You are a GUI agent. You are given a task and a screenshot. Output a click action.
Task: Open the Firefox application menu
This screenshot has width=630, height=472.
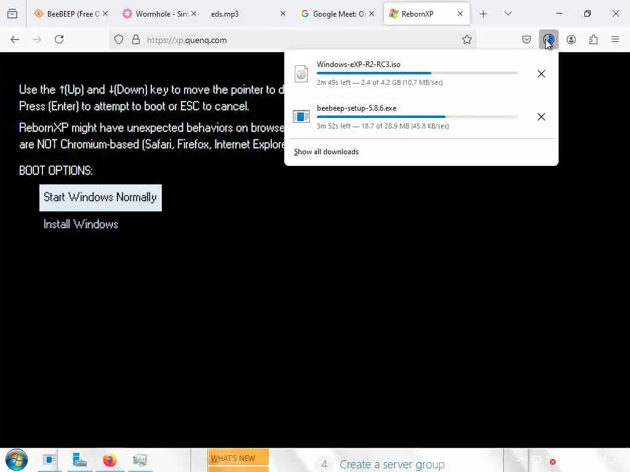coord(615,39)
